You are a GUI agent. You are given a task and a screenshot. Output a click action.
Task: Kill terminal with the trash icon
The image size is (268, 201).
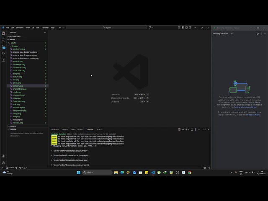pos(196,129)
